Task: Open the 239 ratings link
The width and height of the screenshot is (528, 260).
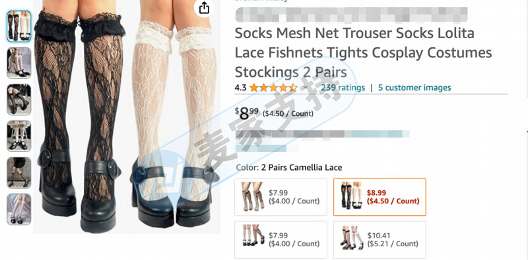Action: [343, 88]
